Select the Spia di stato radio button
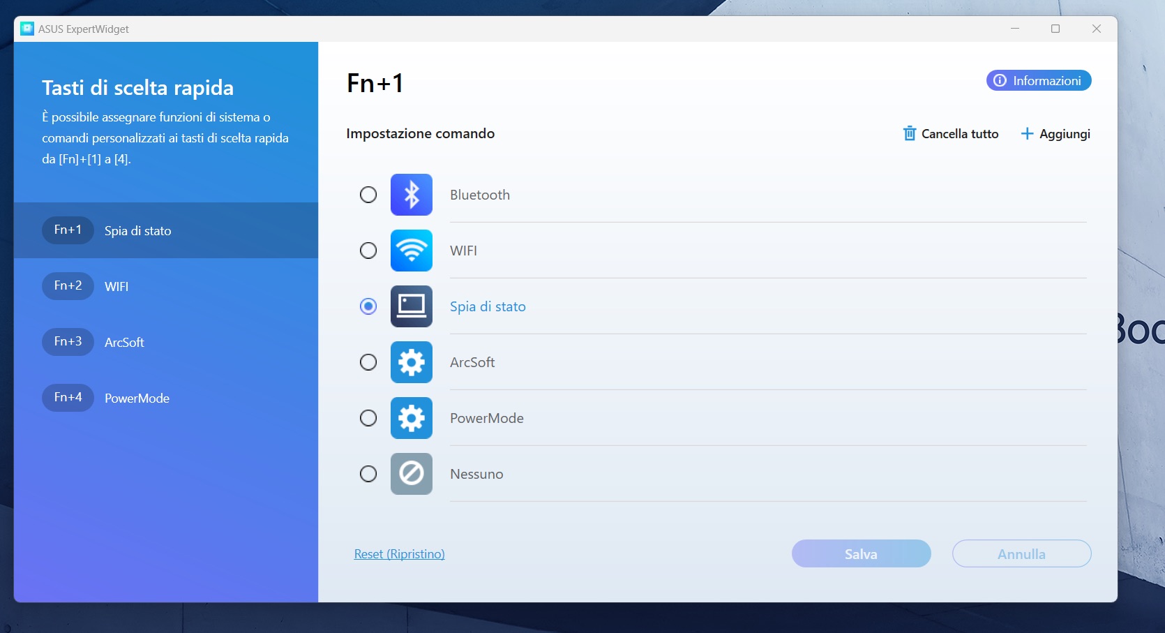The width and height of the screenshot is (1165, 633). (x=368, y=306)
